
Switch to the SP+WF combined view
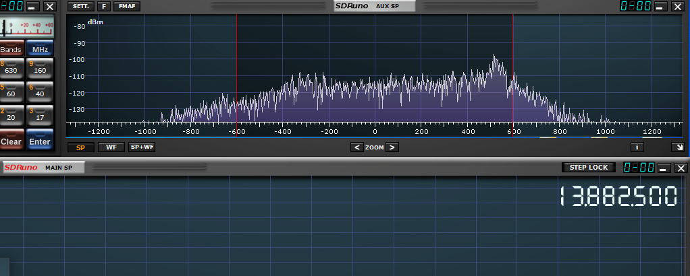[142, 147]
